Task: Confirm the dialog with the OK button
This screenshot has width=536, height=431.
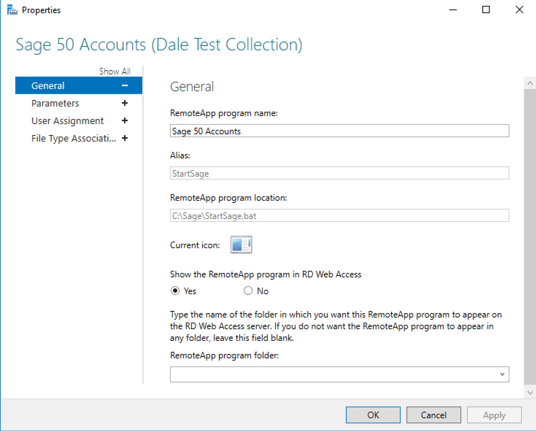Action: [373, 415]
